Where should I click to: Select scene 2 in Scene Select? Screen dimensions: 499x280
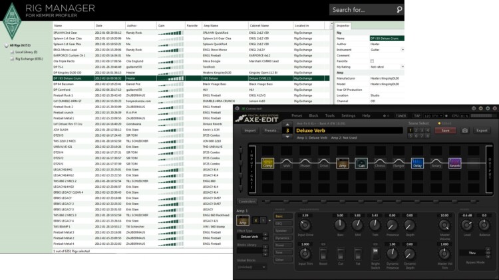pos(416,130)
